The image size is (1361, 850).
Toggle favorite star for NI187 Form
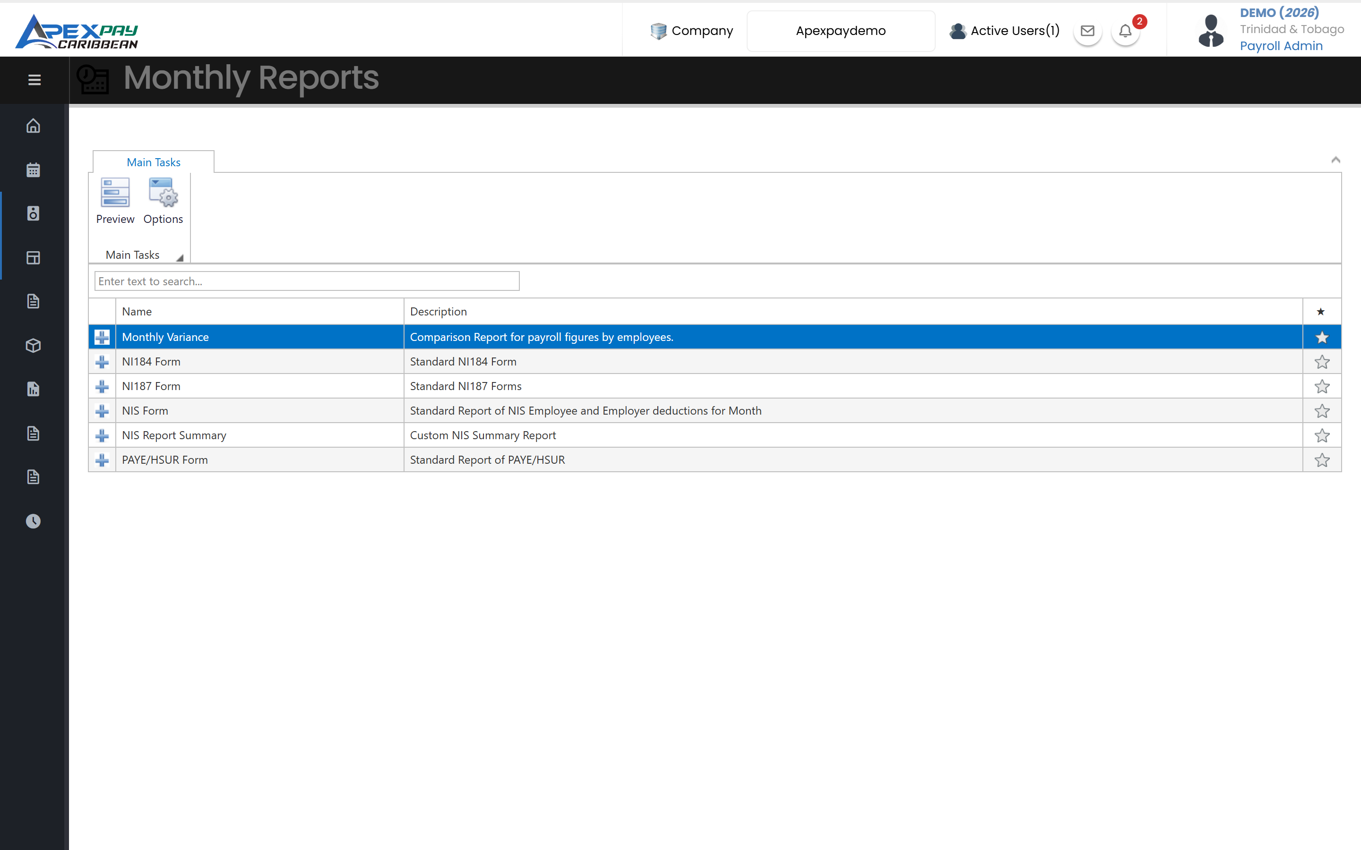[1322, 387]
